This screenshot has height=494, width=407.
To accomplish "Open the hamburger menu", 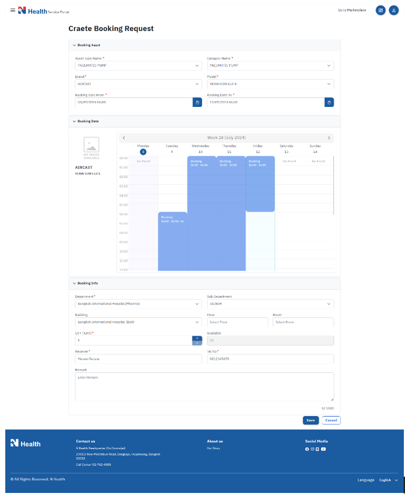I will pos(13,11).
